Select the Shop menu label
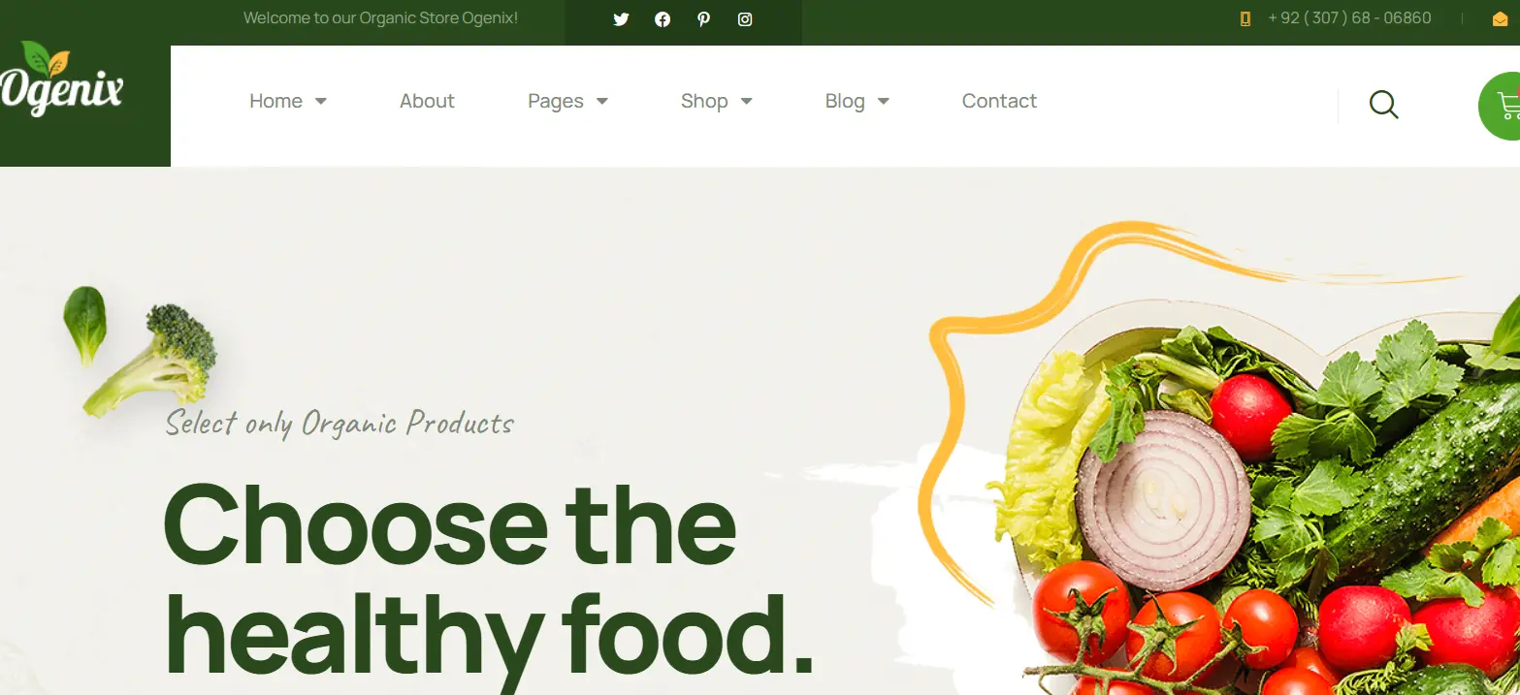This screenshot has height=695, width=1520. coord(704,101)
